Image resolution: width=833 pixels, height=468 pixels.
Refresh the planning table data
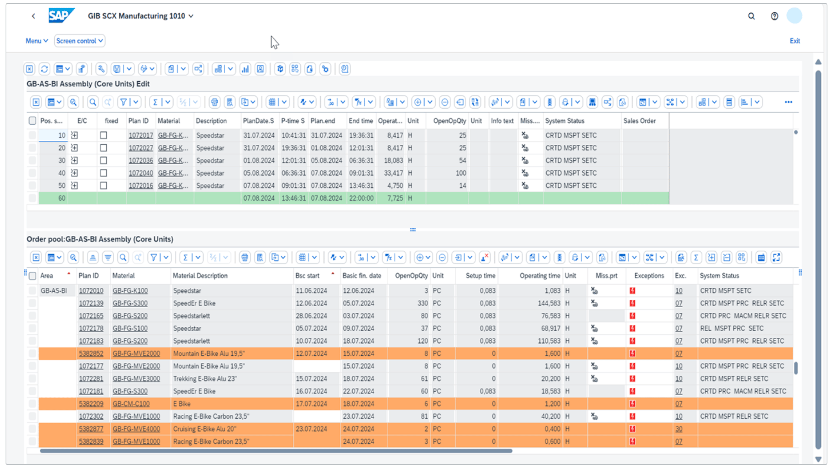pyautogui.click(x=44, y=68)
